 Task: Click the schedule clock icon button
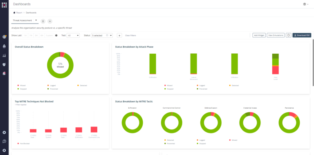point(288,35)
